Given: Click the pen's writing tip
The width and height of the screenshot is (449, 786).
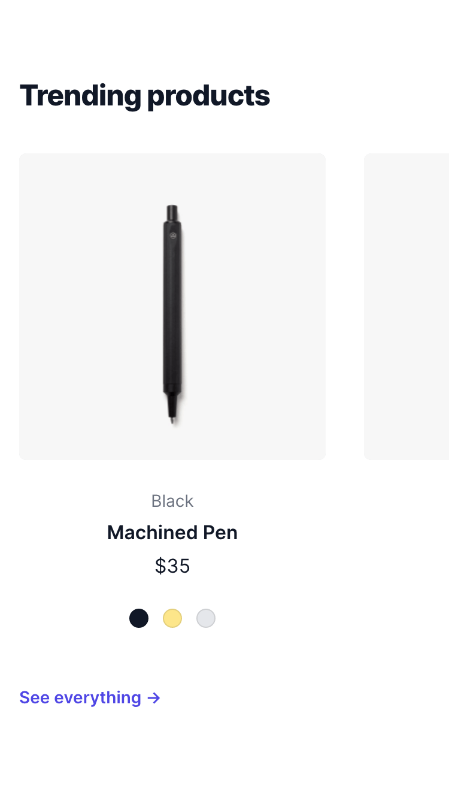Looking at the screenshot, I should [172, 418].
